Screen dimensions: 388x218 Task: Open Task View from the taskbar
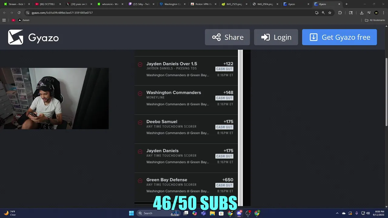coord(186,213)
